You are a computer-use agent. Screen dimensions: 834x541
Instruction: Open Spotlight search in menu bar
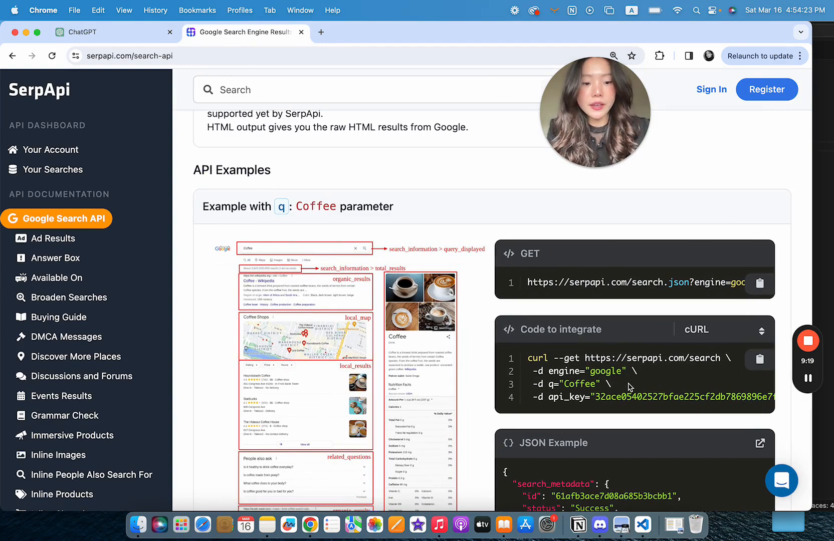[x=696, y=10]
